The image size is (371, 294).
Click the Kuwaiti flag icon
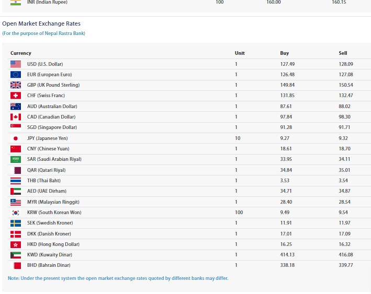(16, 255)
